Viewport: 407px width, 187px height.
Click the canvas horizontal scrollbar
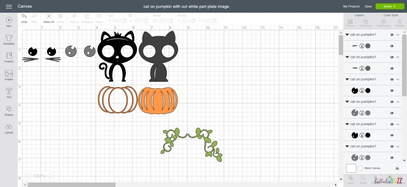(71, 185)
